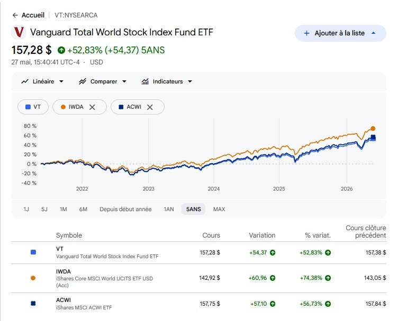Click the VT:NYSEARCA ticker text
This screenshot has width=397, height=321.
[x=76, y=15]
